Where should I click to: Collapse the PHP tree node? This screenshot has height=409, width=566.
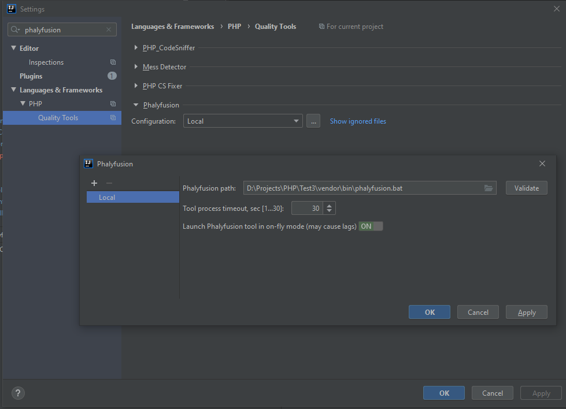point(23,103)
